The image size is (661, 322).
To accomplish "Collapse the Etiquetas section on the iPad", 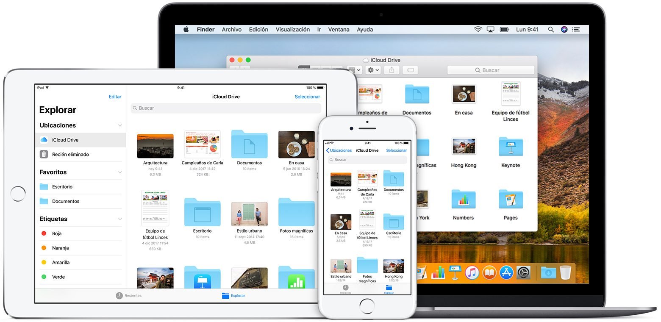I will pos(120,219).
